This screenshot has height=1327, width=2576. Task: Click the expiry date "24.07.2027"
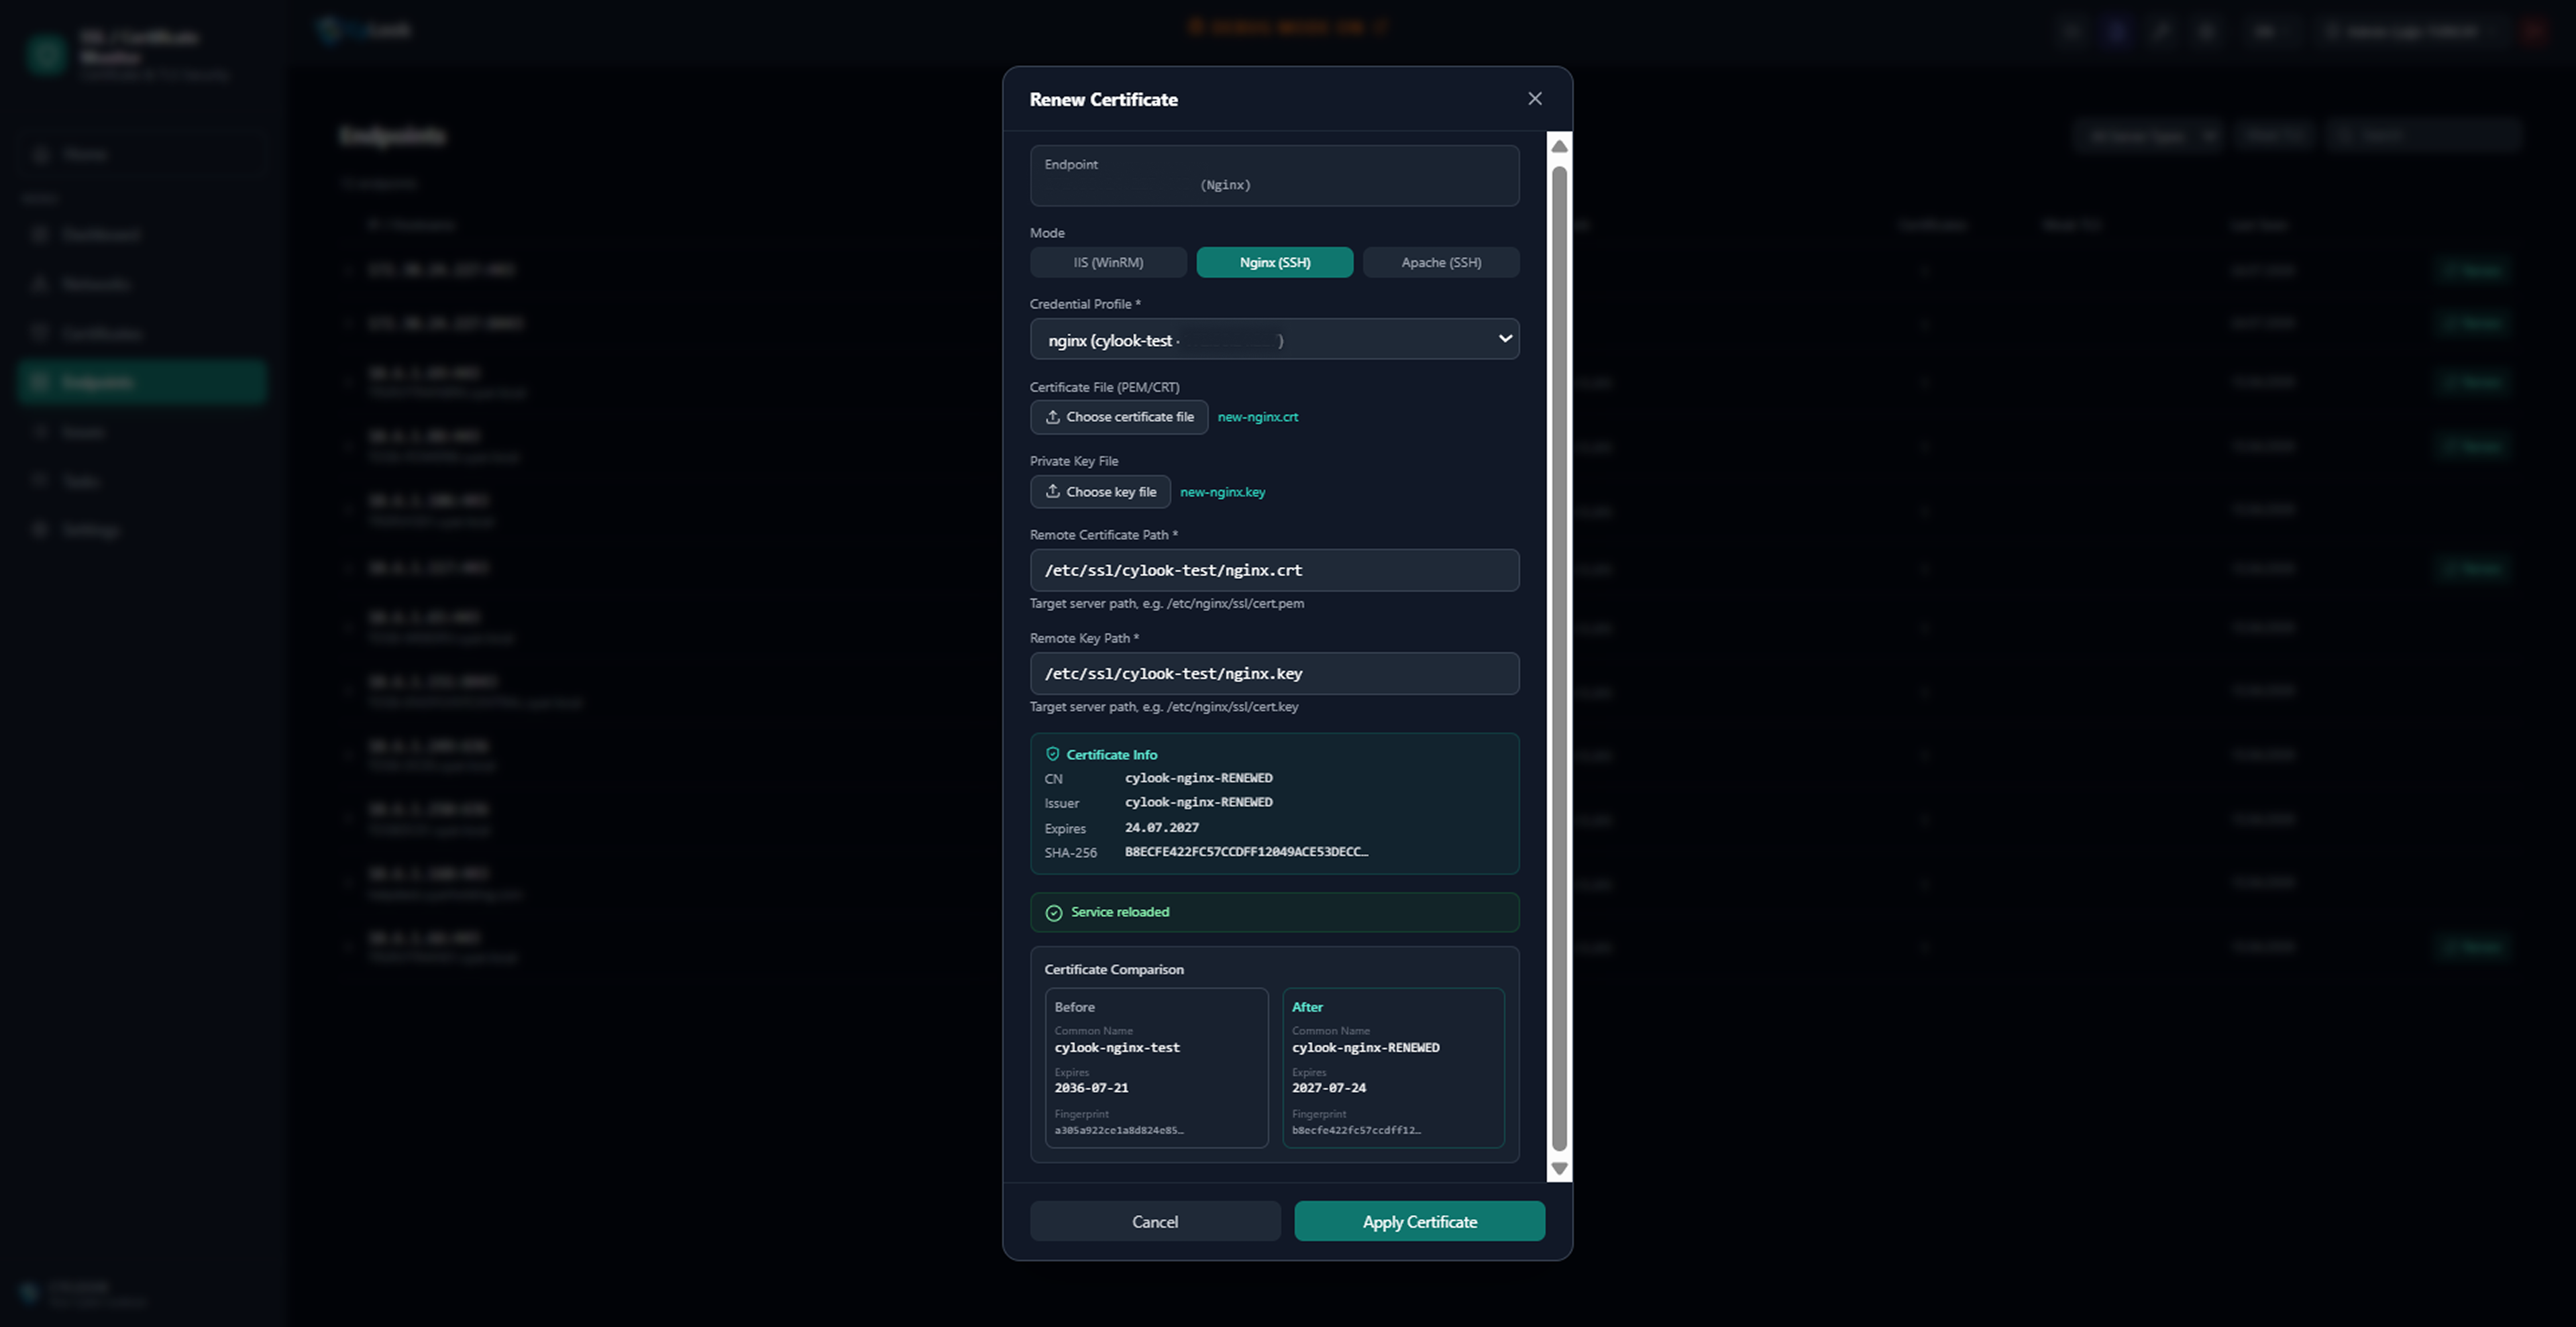coord(1162,828)
